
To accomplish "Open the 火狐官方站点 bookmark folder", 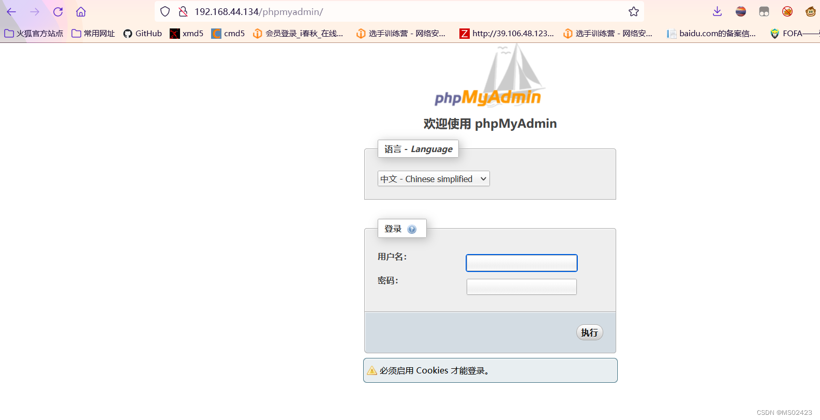I will click(x=34, y=33).
